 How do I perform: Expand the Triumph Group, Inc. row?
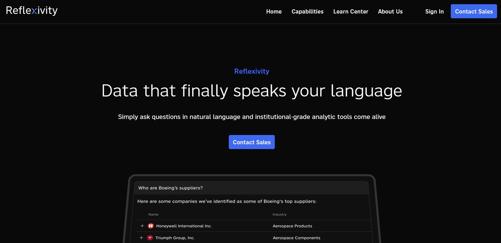click(141, 238)
